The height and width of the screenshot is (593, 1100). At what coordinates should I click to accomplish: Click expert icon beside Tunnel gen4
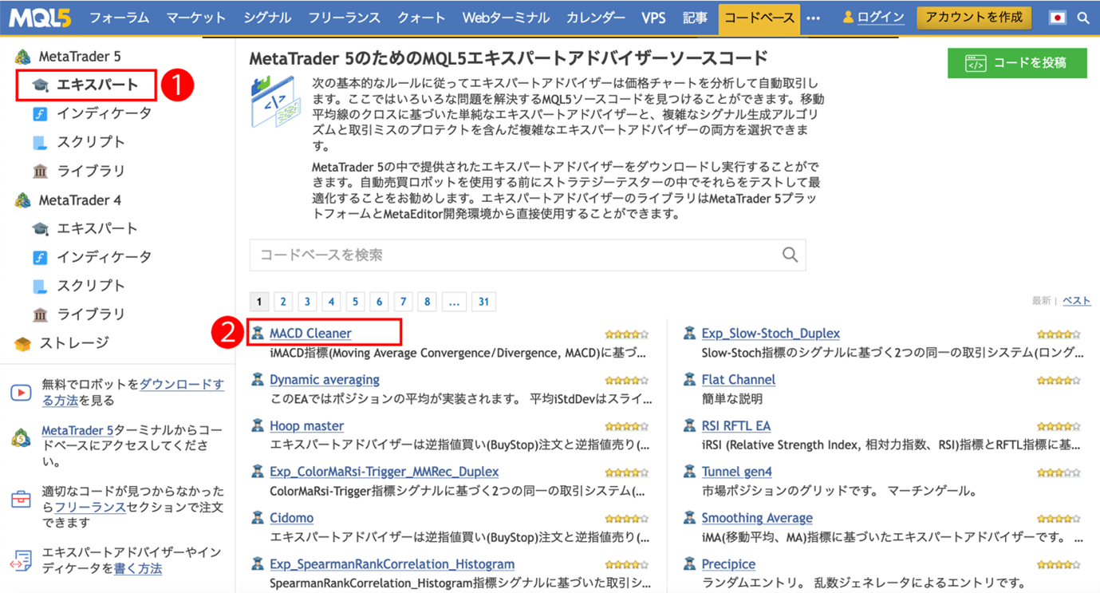[x=689, y=472]
